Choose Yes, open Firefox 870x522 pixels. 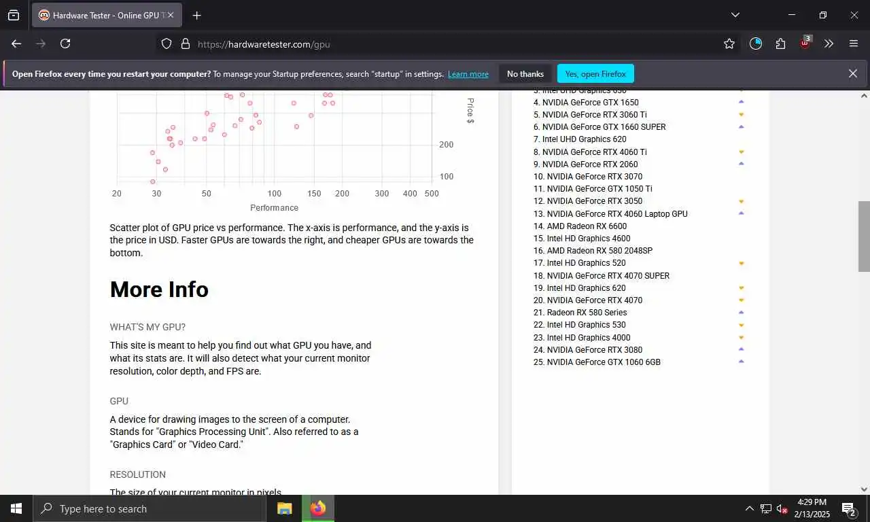click(595, 73)
